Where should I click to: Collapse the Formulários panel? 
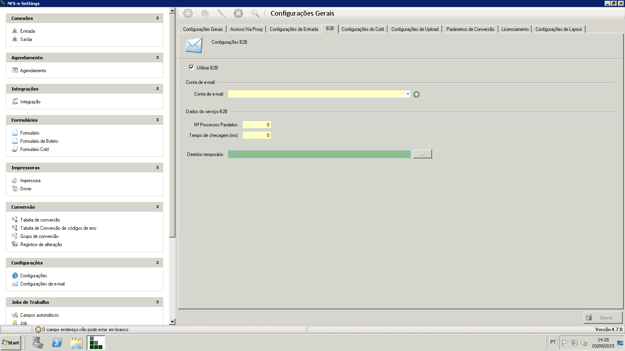[x=157, y=120]
